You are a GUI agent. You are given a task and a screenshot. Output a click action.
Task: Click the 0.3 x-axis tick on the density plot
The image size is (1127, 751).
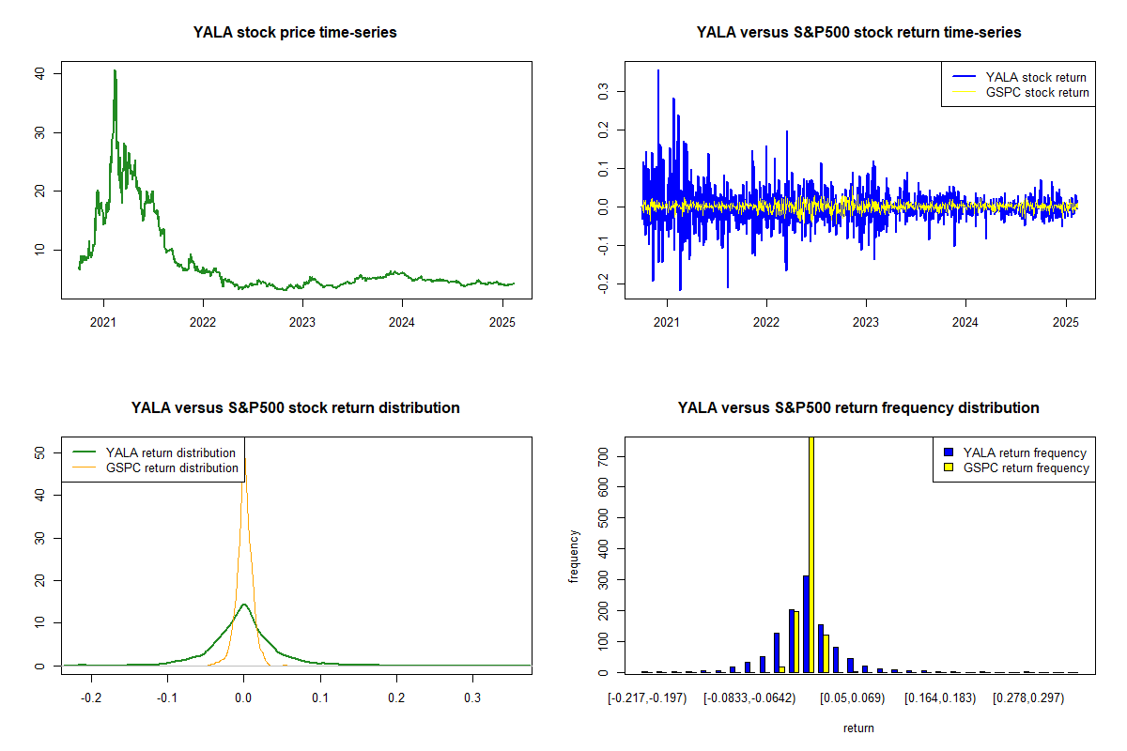click(x=472, y=698)
